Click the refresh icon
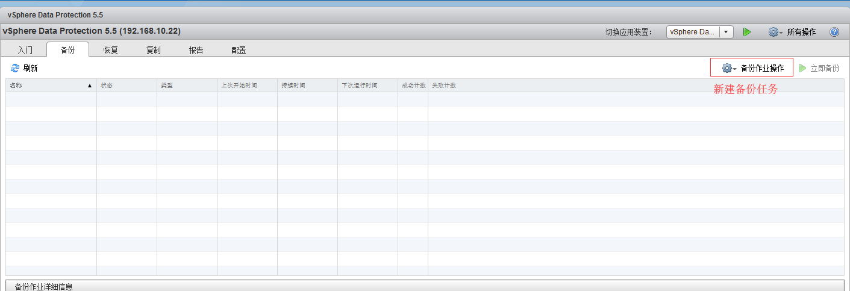Viewport: 850px width, 291px height. pos(15,69)
